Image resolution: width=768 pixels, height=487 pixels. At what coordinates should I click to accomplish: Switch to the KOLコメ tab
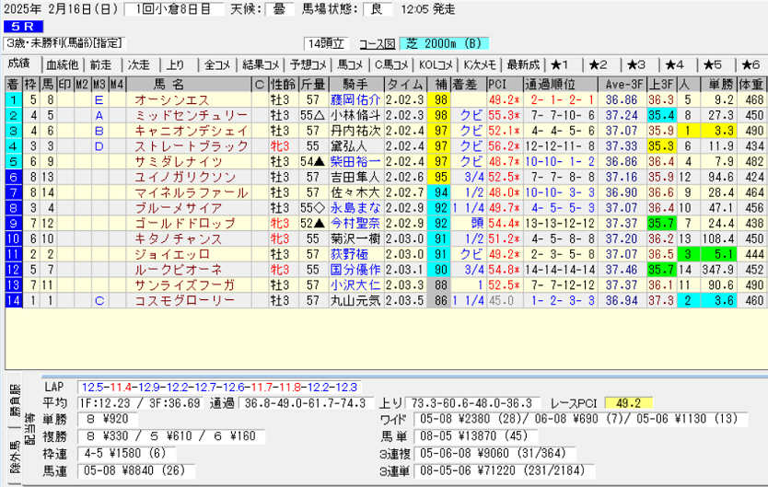coord(436,64)
